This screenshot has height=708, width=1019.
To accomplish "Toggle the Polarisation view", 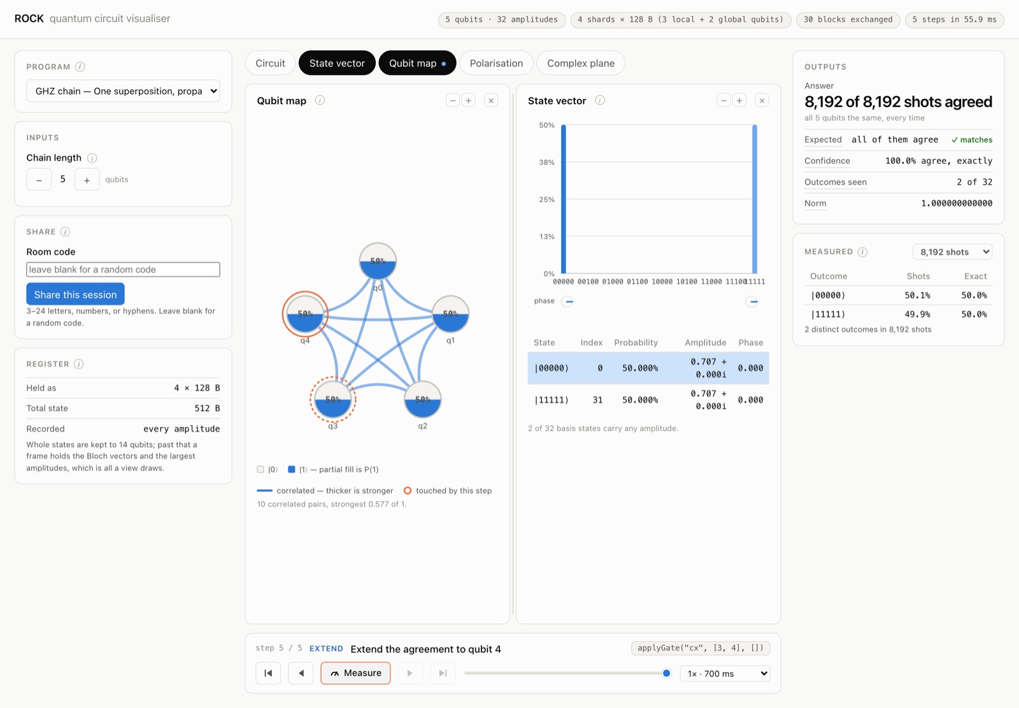I will pos(496,63).
